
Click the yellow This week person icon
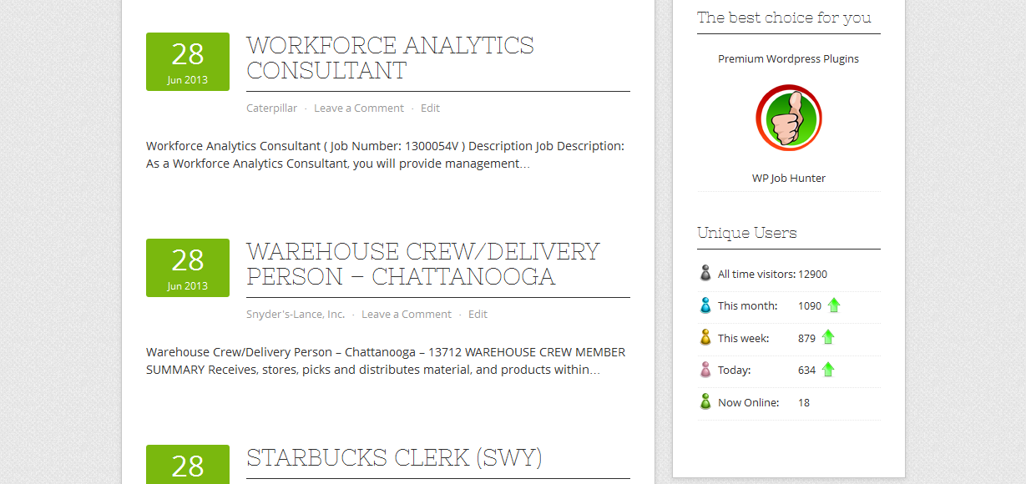pos(705,337)
